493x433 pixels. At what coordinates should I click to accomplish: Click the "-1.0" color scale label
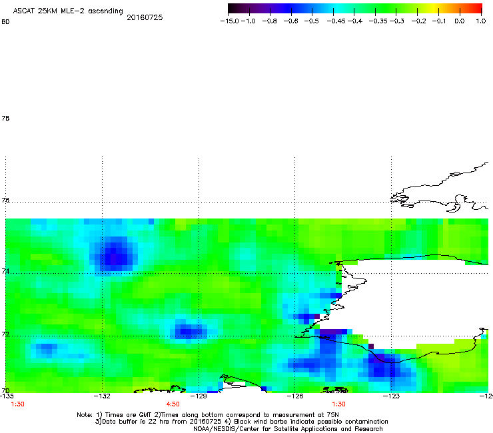[x=248, y=21]
